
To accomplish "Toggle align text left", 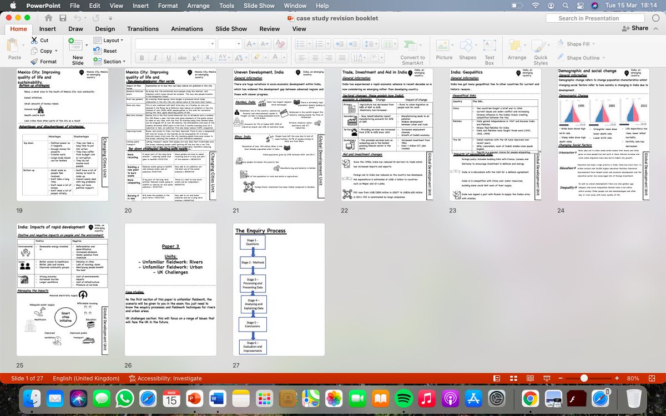I will click(302, 58).
